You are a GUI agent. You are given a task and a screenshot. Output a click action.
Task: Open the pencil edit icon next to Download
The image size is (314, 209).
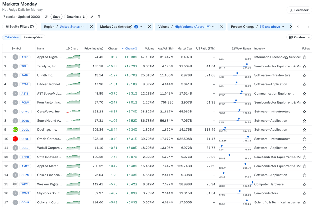pyautogui.click(x=92, y=17)
